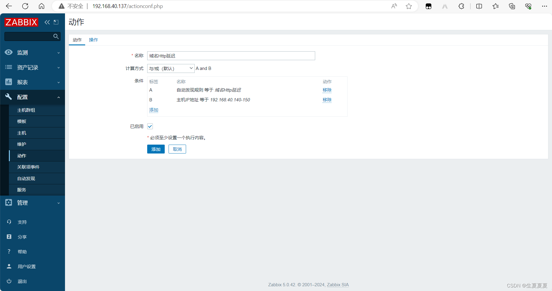Switch to the 操作 tab
The width and height of the screenshot is (552, 291).
point(93,40)
